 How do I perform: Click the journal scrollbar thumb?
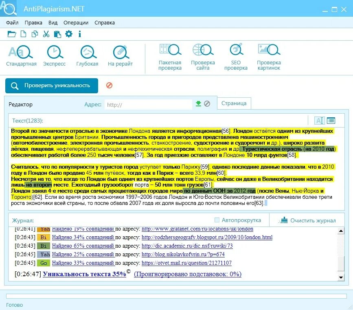pyautogui.click(x=341, y=264)
